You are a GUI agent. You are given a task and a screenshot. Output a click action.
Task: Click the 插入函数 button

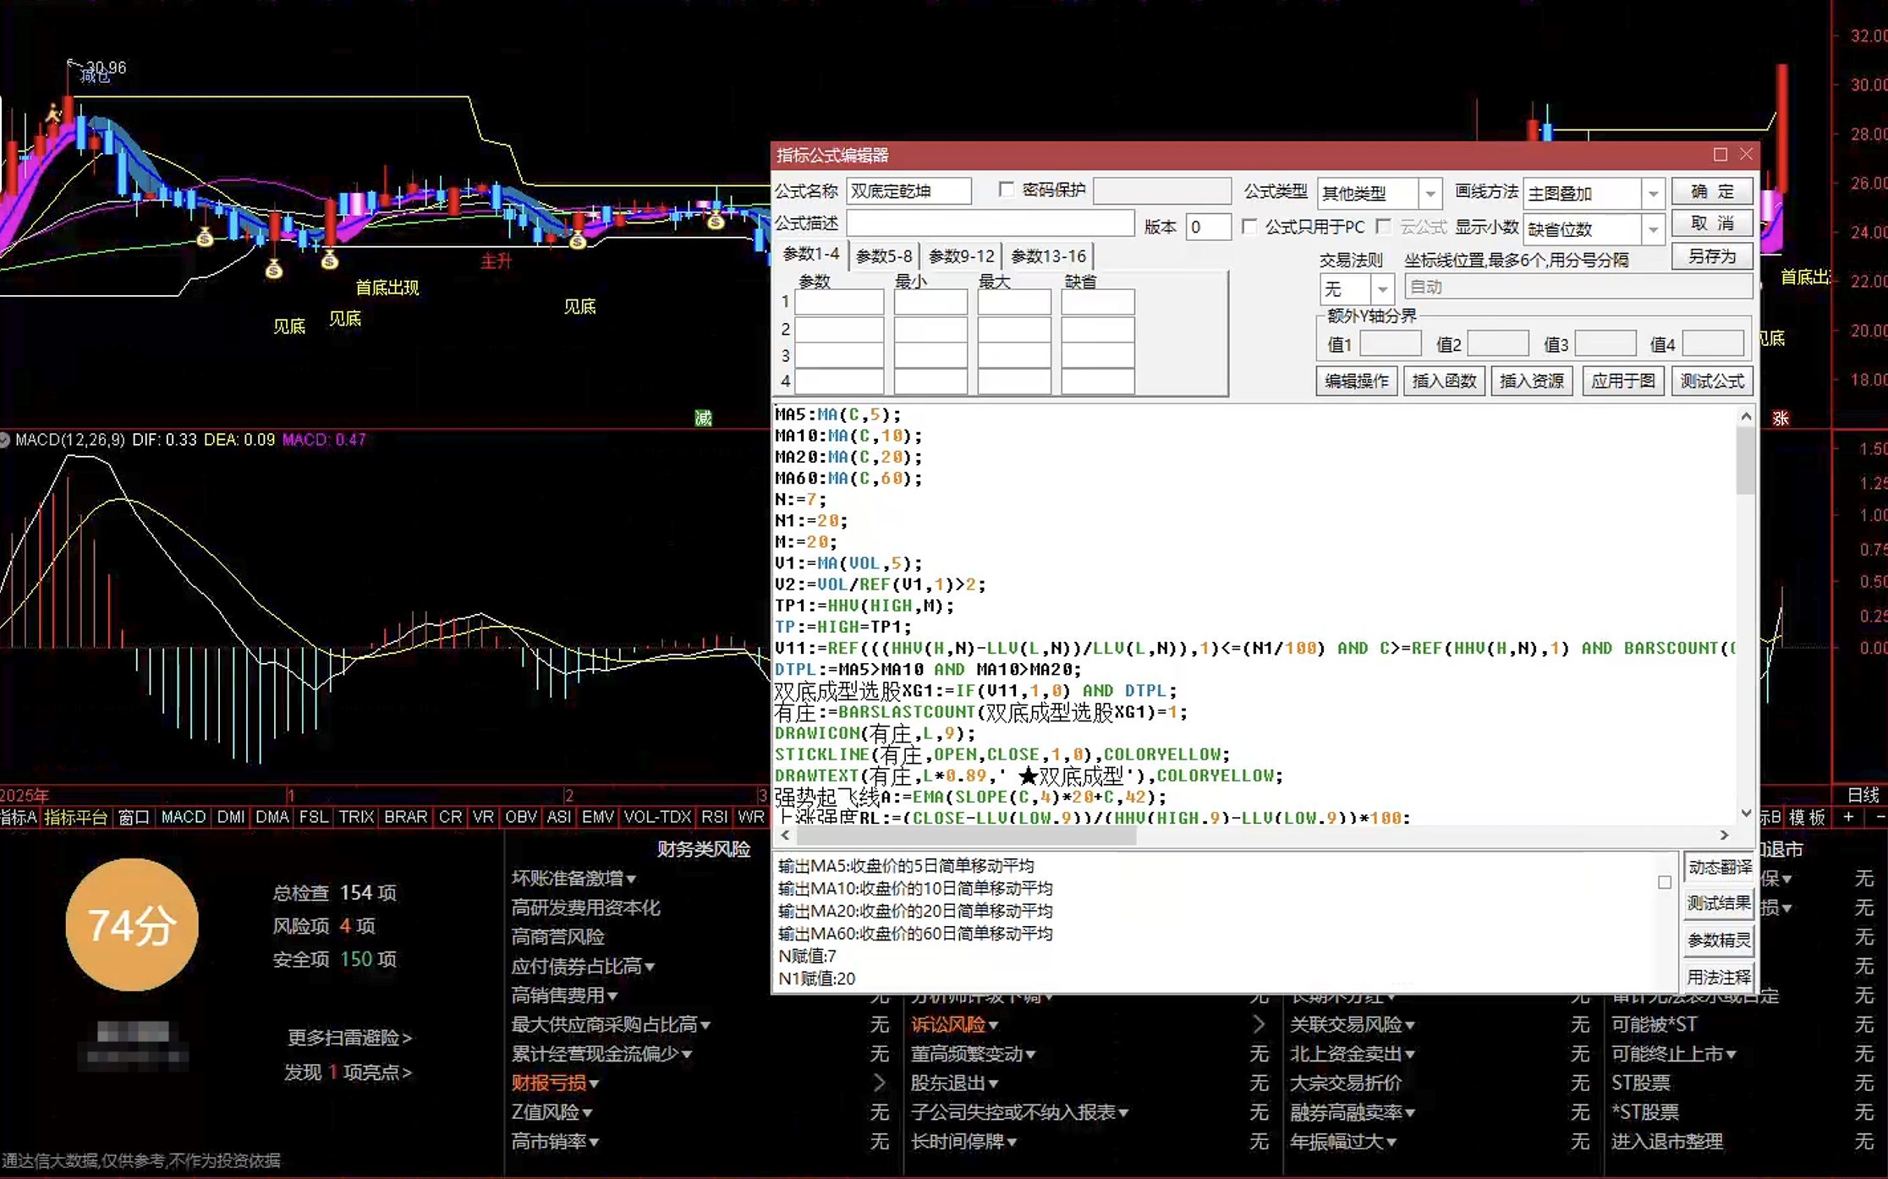(1444, 381)
